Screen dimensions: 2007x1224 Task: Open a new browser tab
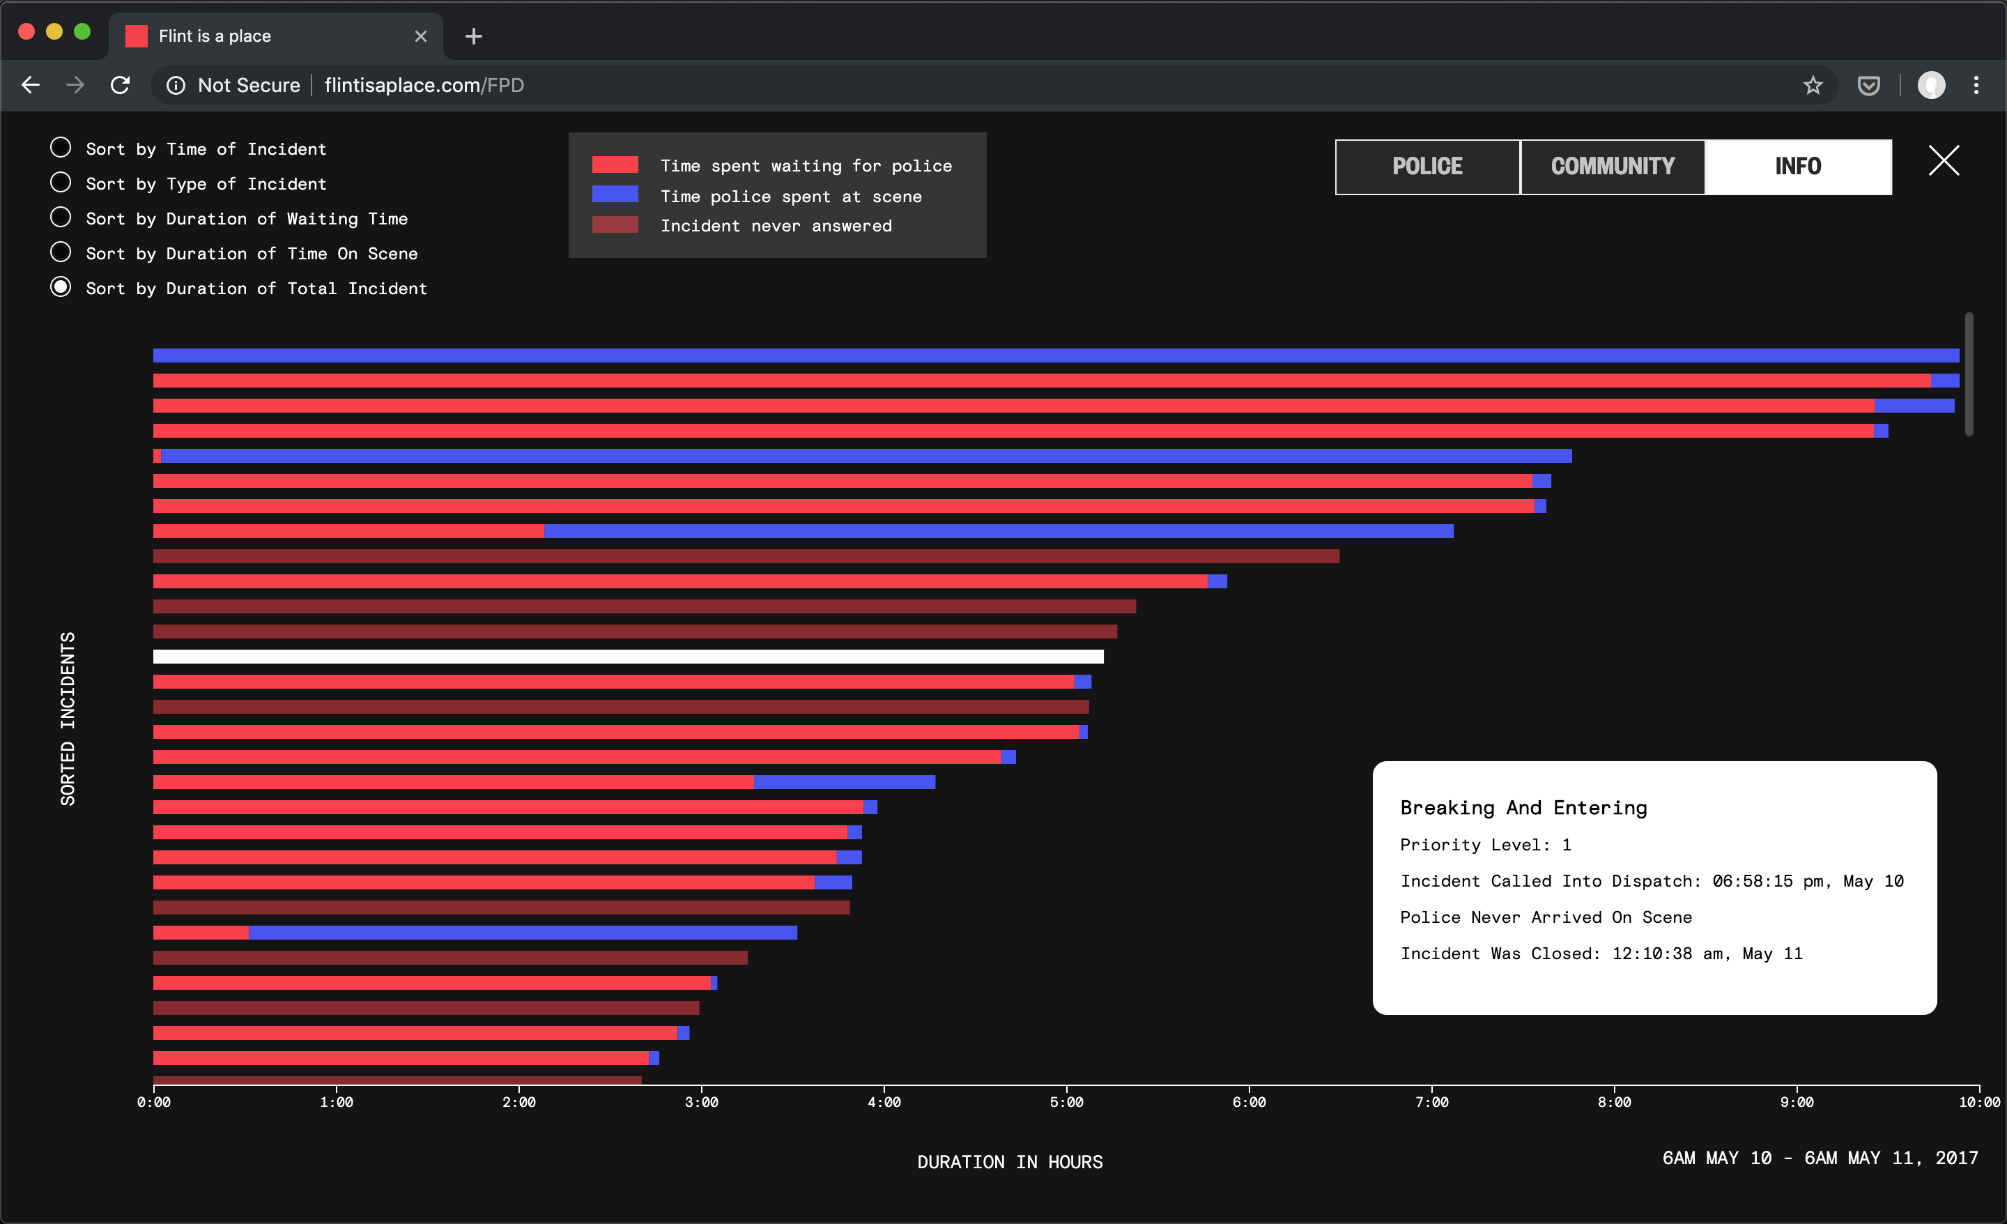pyautogui.click(x=473, y=36)
